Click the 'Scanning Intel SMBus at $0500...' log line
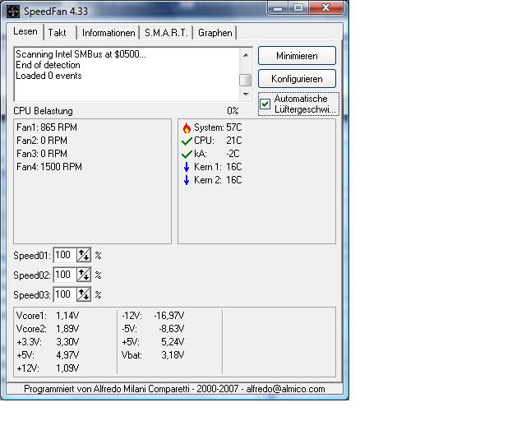526x421 pixels. (x=81, y=54)
